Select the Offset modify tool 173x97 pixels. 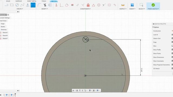click(50, 5)
